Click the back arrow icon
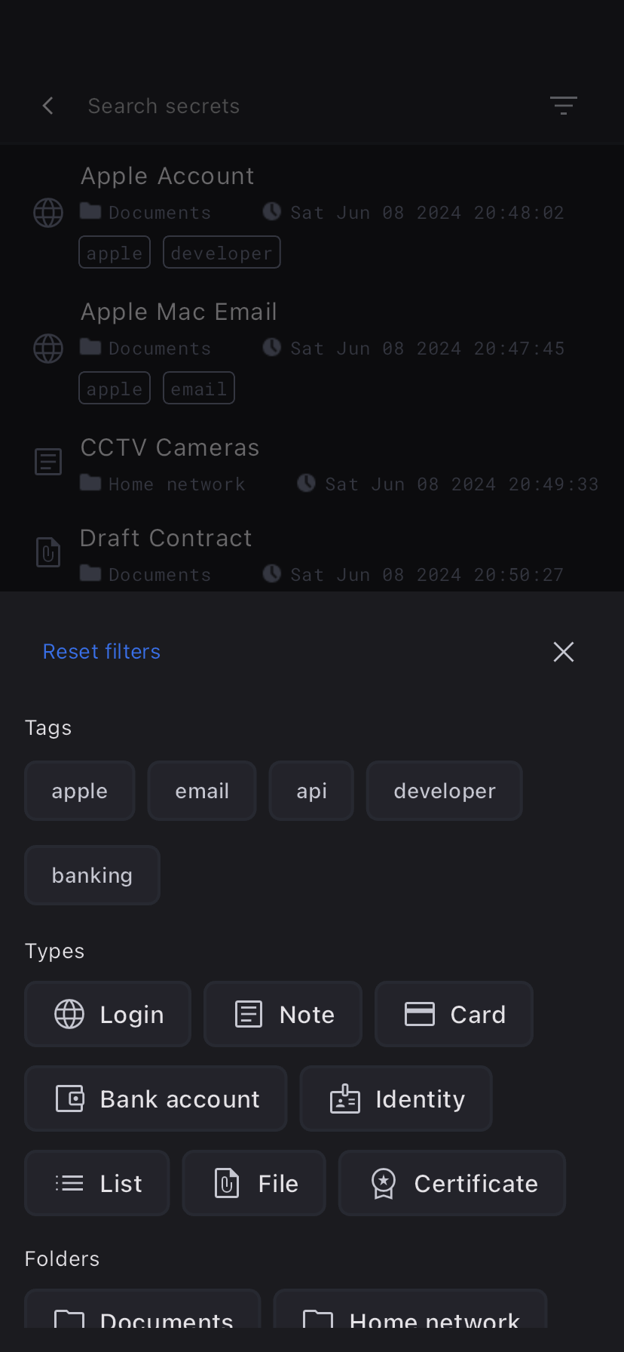The image size is (624, 1352). tap(48, 106)
